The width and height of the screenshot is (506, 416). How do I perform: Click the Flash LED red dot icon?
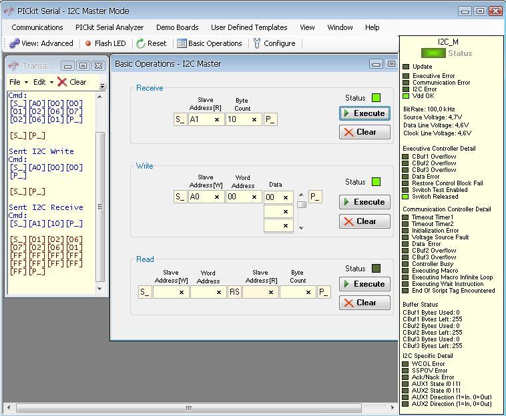tap(88, 43)
